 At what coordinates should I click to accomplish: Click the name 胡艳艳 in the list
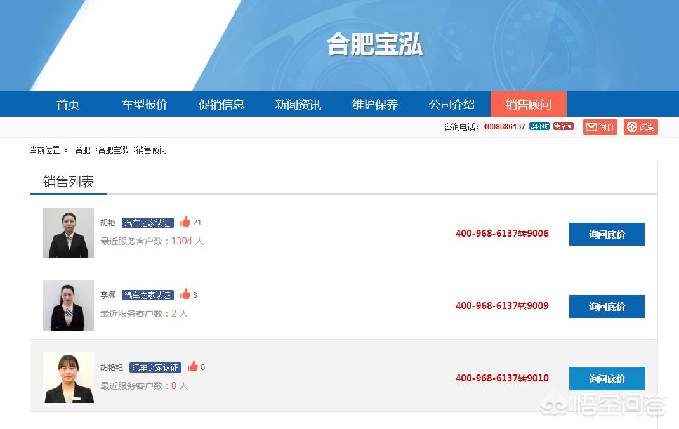pos(112,367)
